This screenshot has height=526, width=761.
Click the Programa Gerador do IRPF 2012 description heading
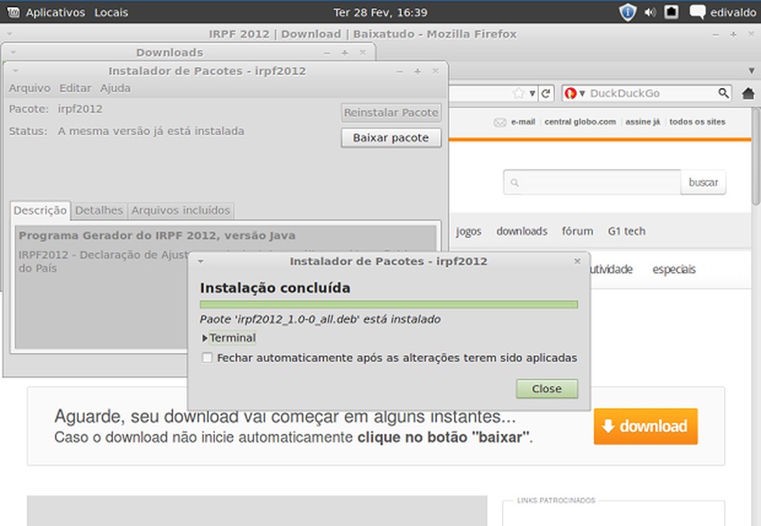(x=157, y=236)
